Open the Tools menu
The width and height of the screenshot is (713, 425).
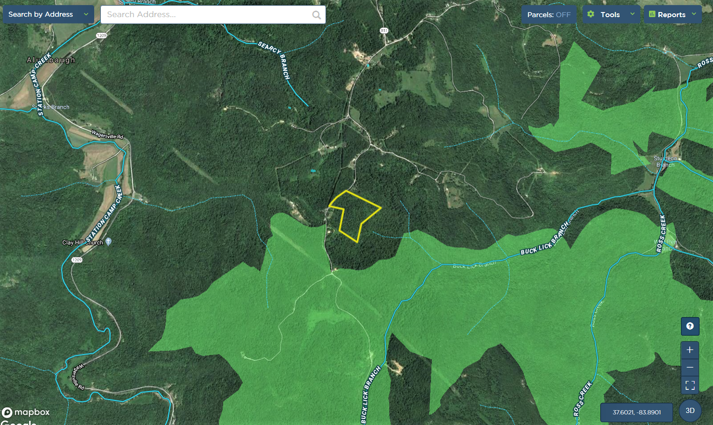(x=611, y=15)
